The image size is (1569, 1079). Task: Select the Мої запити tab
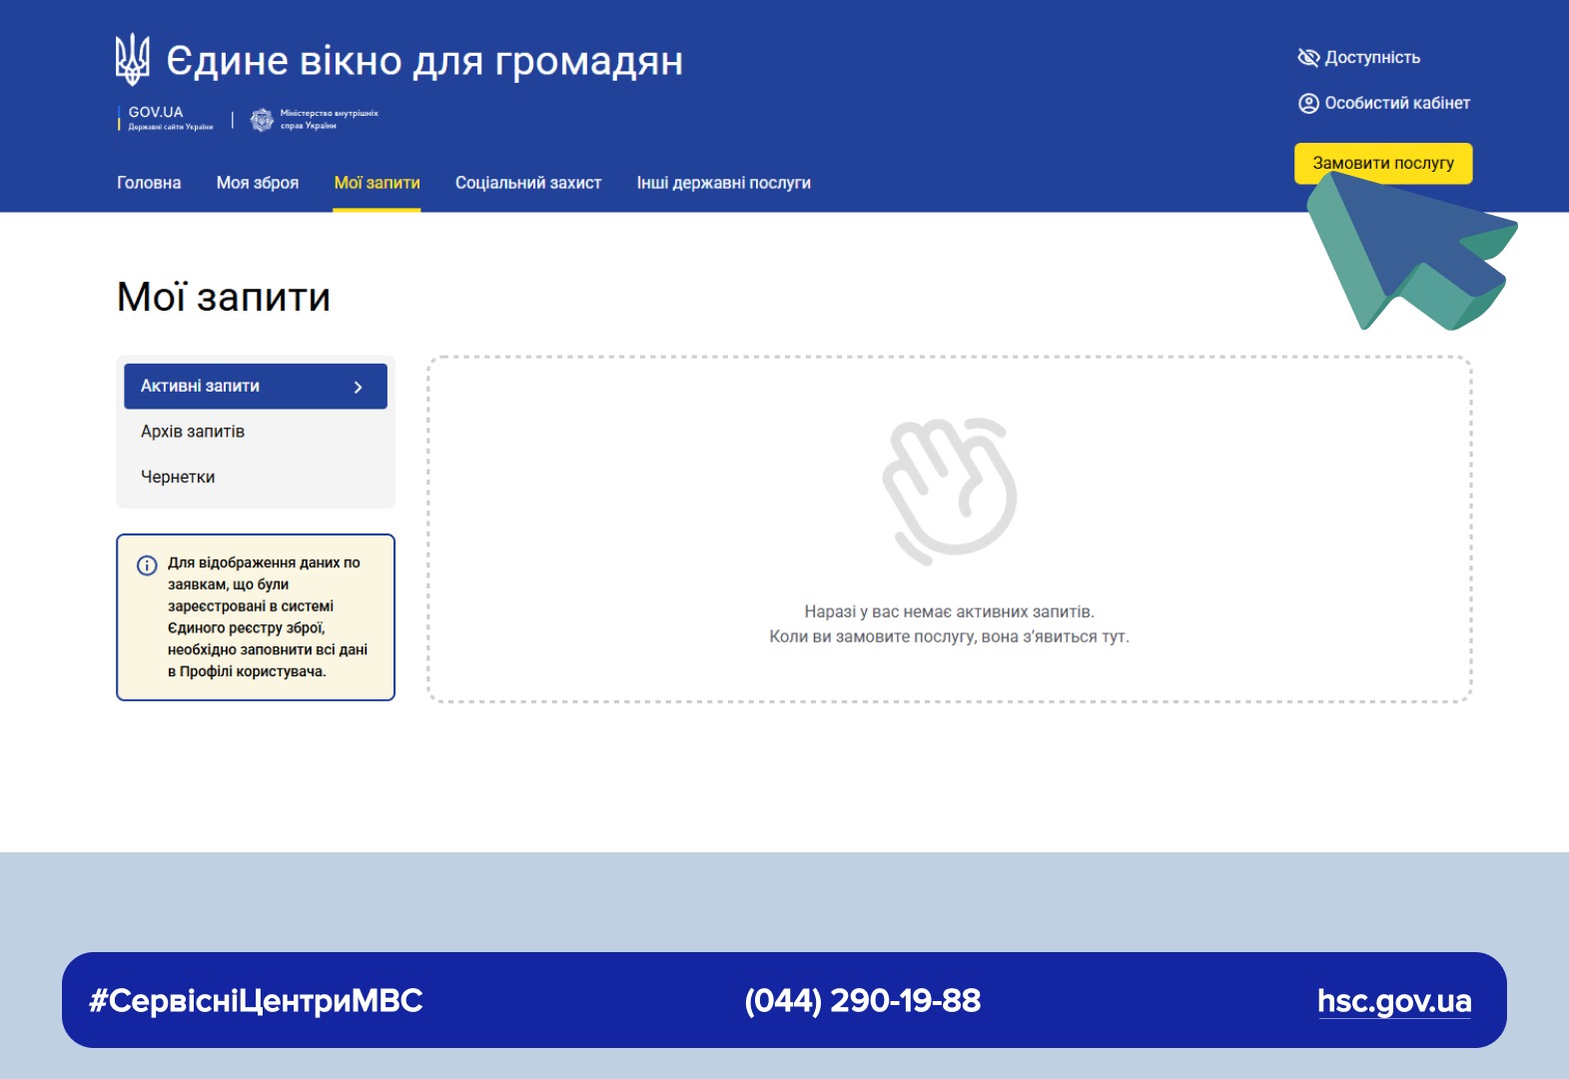click(377, 183)
